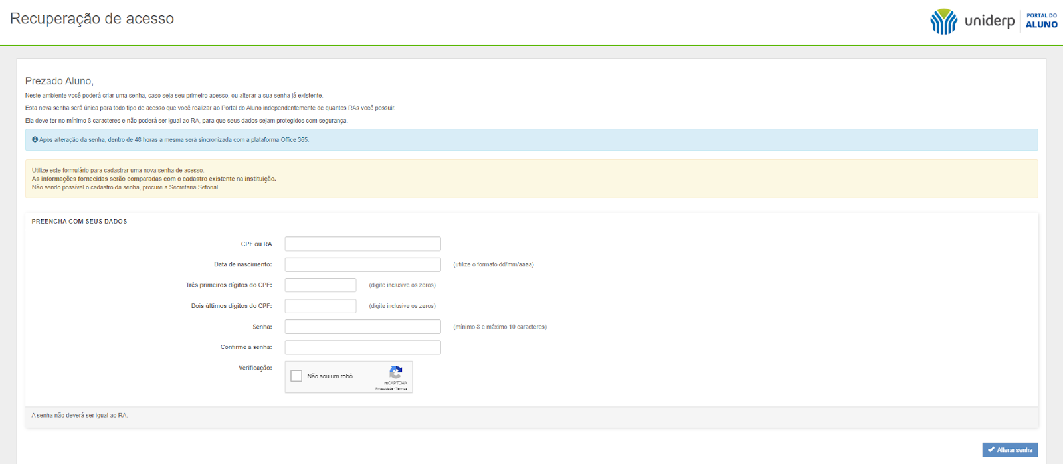Image resolution: width=1063 pixels, height=464 pixels.
Task: Focus the Data de nascimento field
Action: pos(363,265)
